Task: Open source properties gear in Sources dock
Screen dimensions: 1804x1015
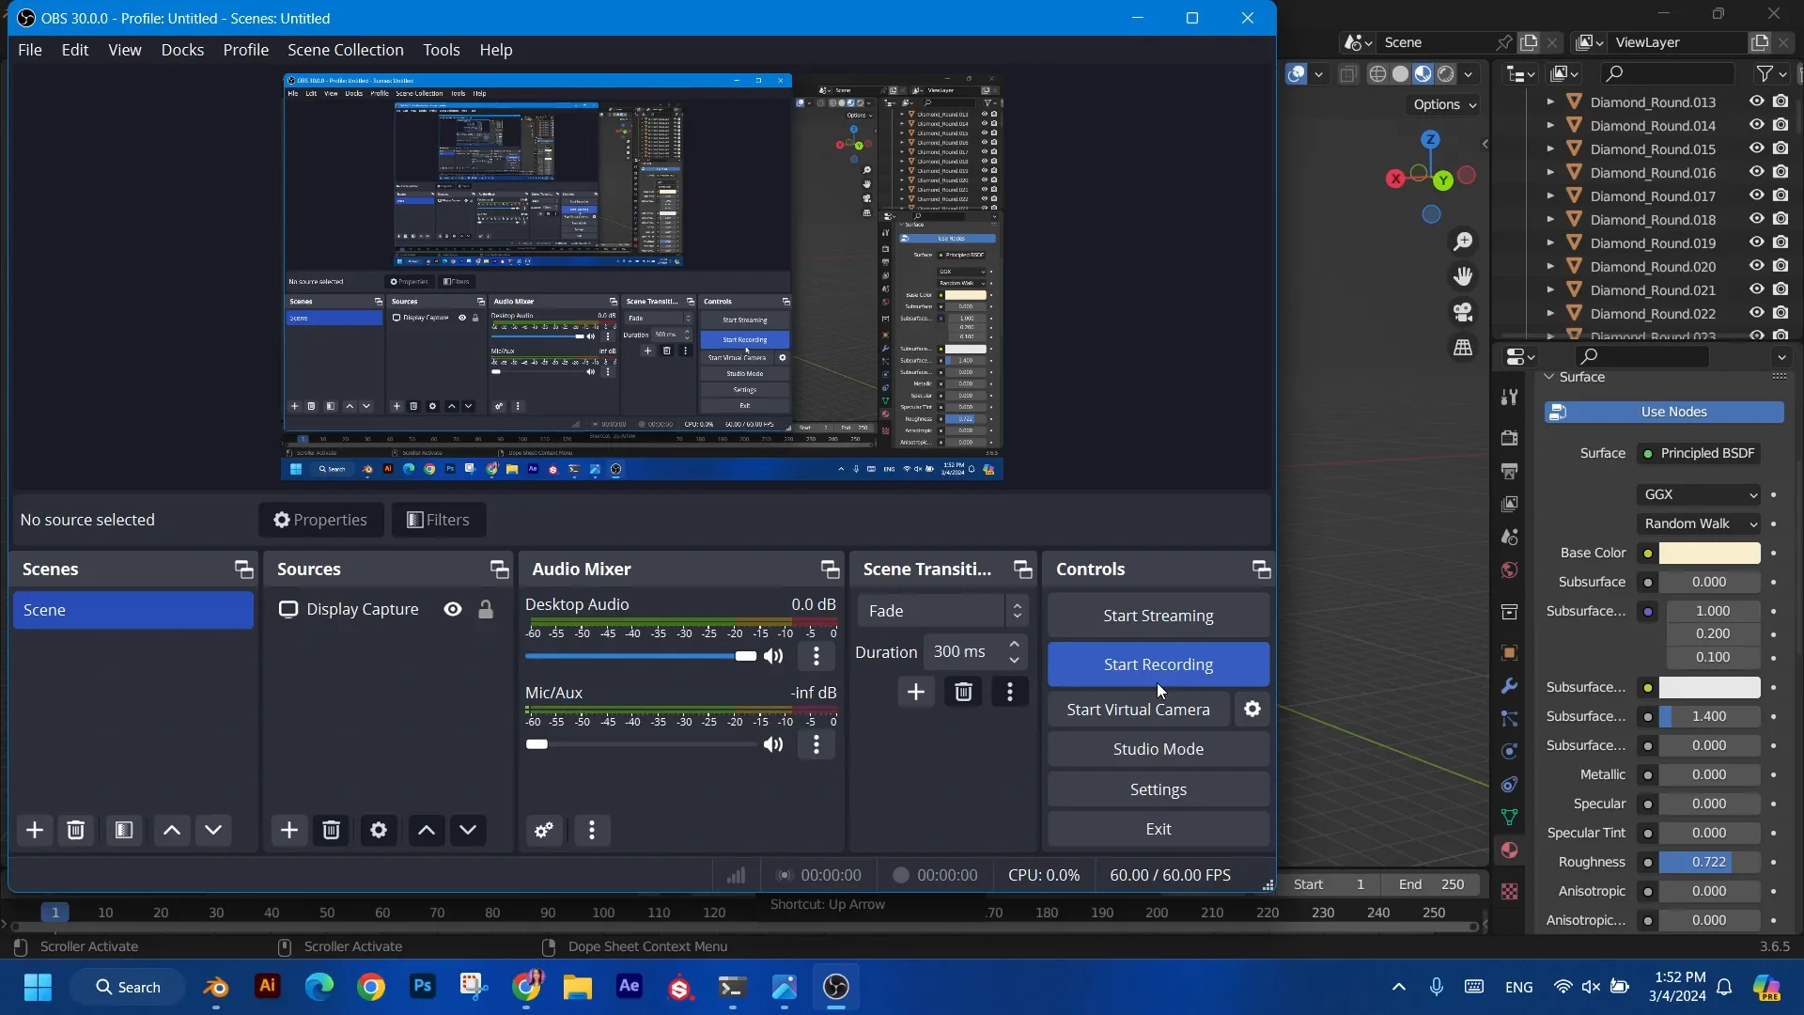Action: click(x=379, y=830)
